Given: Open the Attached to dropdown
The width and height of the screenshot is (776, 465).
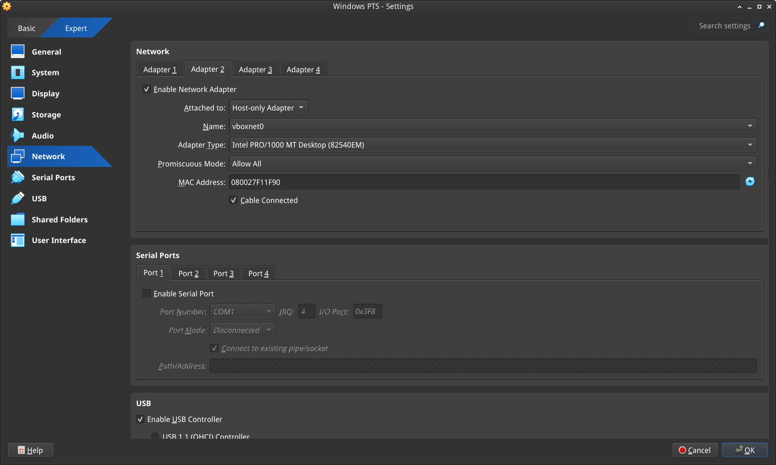Looking at the screenshot, I should pos(268,108).
